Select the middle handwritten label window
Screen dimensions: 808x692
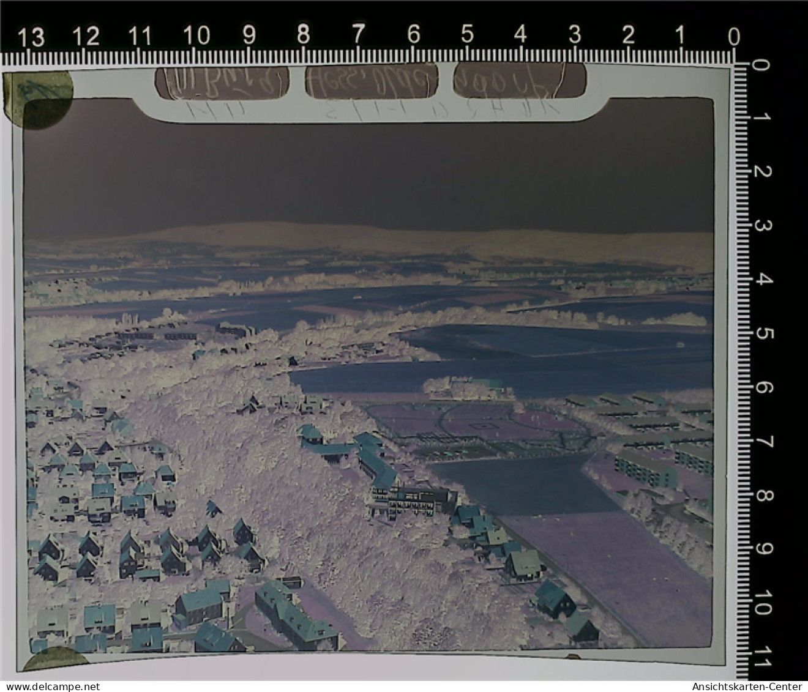click(x=372, y=81)
